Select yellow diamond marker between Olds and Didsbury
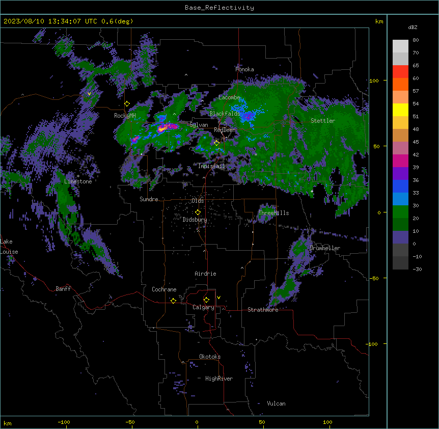The image size is (439, 429). pos(198,212)
